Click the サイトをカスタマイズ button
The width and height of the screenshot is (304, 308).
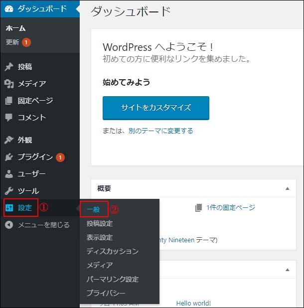click(x=156, y=108)
